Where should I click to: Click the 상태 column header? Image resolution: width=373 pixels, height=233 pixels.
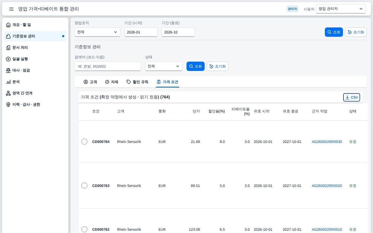pyautogui.click(x=353, y=111)
